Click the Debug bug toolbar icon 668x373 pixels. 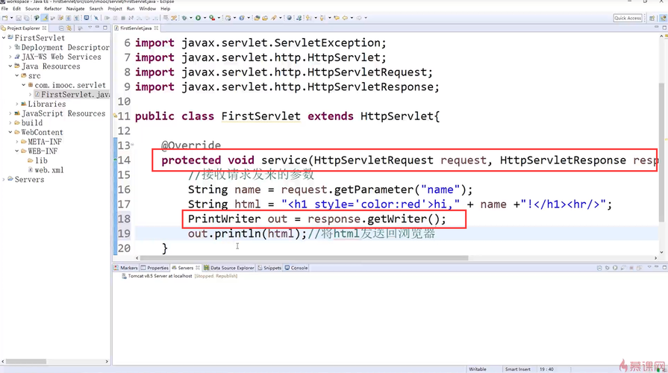(x=185, y=18)
